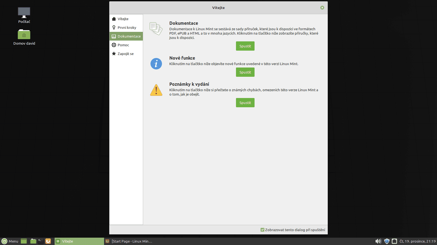
Task: Toggle Zobrazovat tento dialog při spuštění
Action: 262,230
